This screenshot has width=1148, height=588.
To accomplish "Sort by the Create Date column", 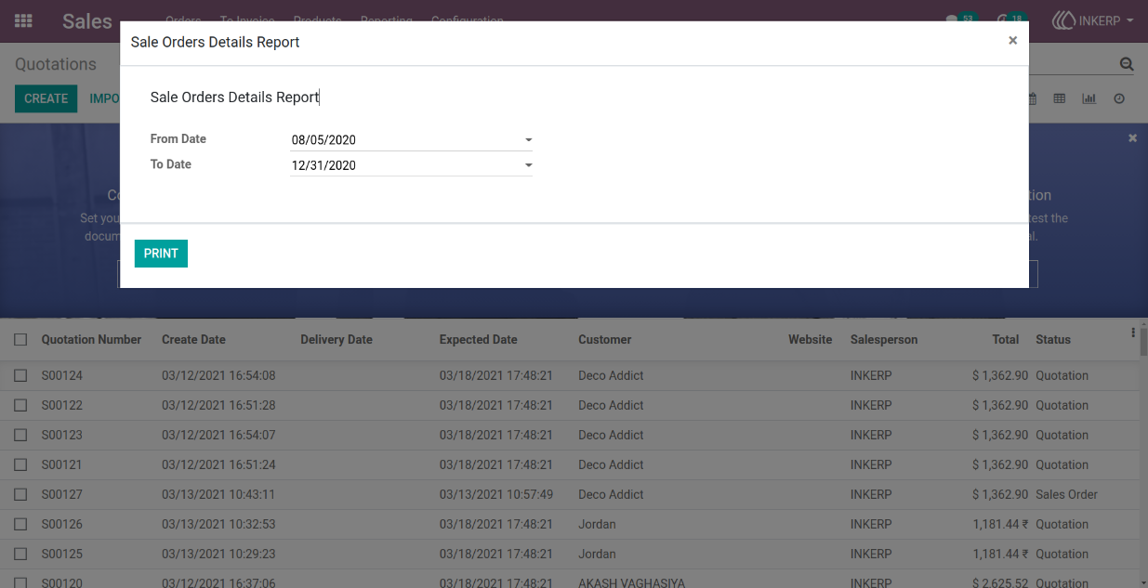I will coord(193,340).
